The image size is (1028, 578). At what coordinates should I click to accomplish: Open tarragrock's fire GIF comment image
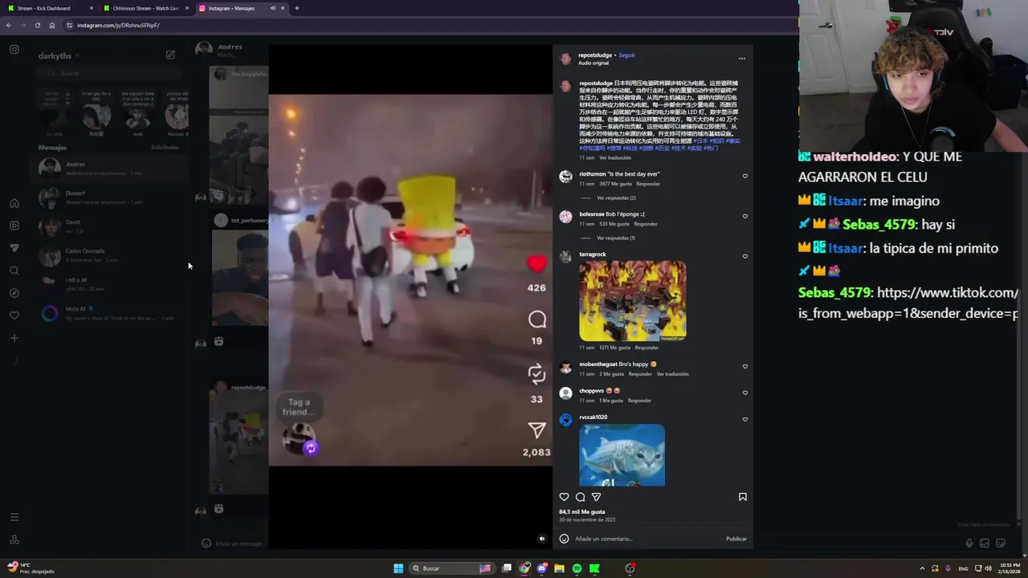(x=633, y=301)
